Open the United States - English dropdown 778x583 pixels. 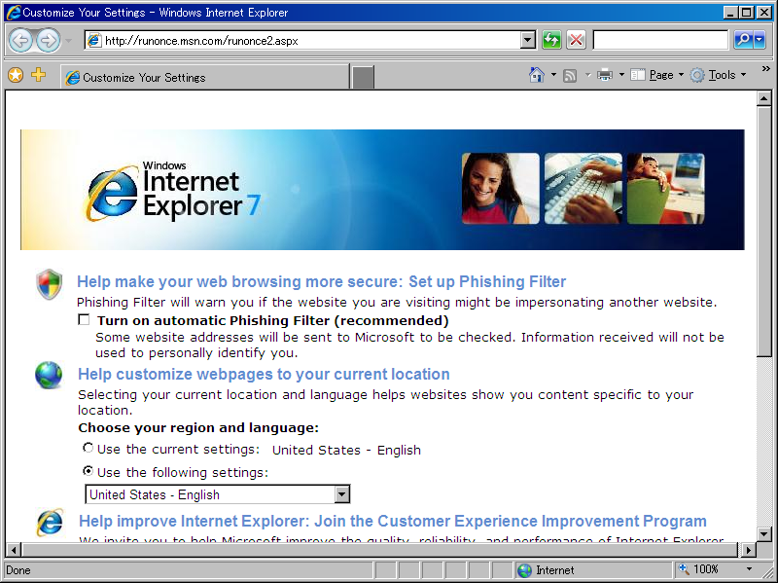(217, 494)
